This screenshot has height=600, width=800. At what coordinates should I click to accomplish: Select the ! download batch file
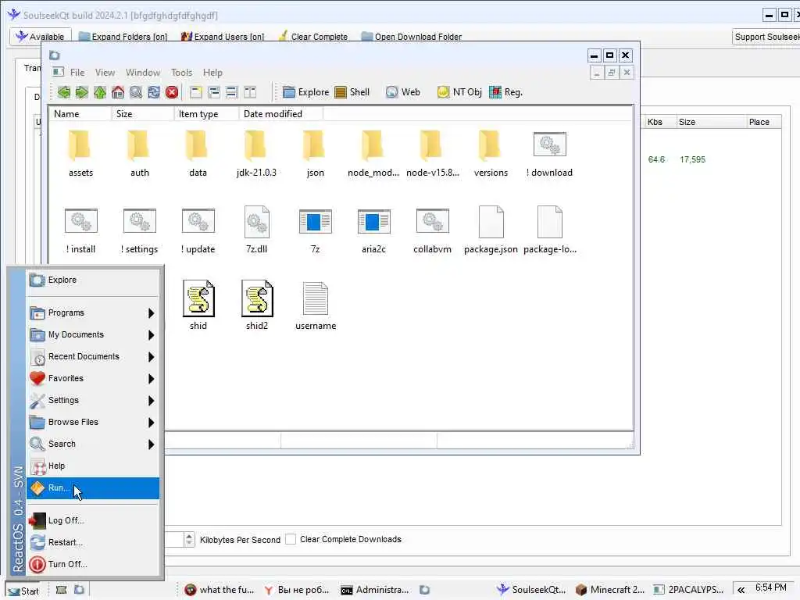point(549,153)
